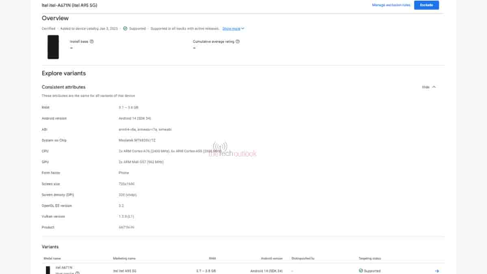Expand Show more in the Overview section
The image size is (487, 274).
[x=231, y=28]
